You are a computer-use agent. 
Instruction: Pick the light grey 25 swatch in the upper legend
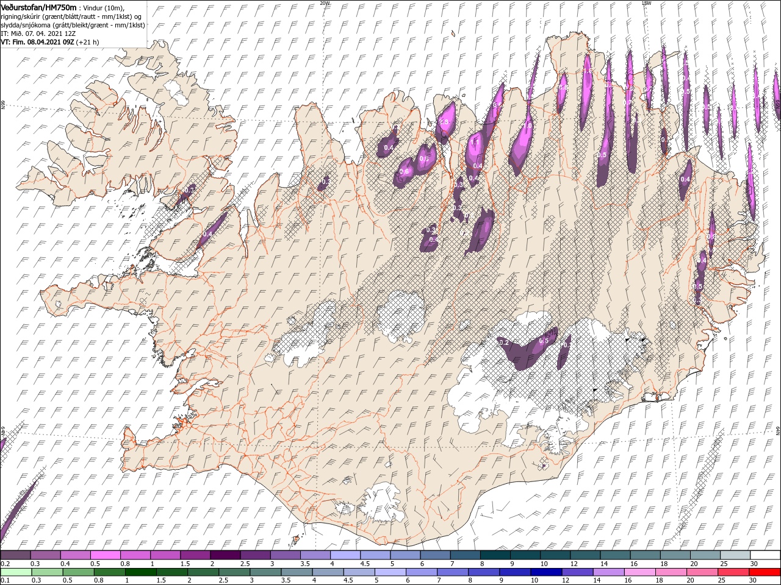click(x=735, y=555)
